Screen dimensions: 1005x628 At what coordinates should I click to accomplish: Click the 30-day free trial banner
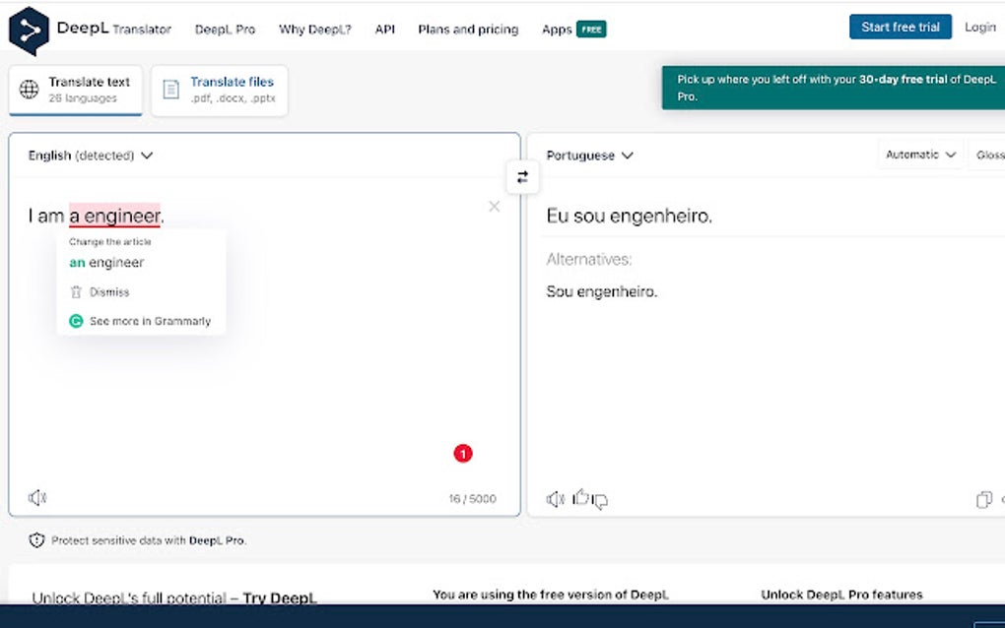pyautogui.click(x=834, y=88)
